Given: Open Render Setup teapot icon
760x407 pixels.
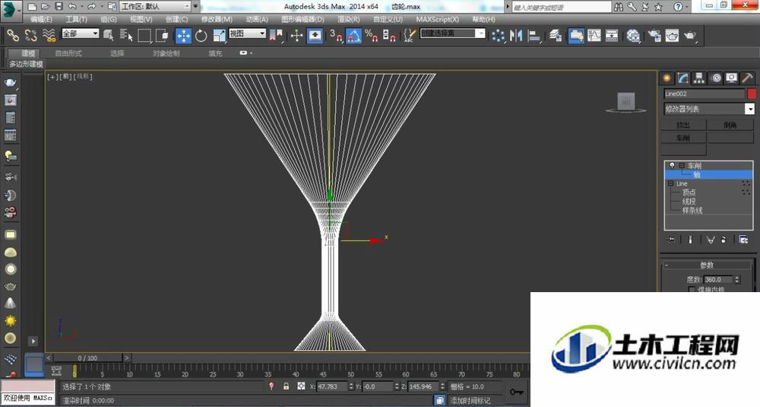Looking at the screenshot, I should 654,36.
